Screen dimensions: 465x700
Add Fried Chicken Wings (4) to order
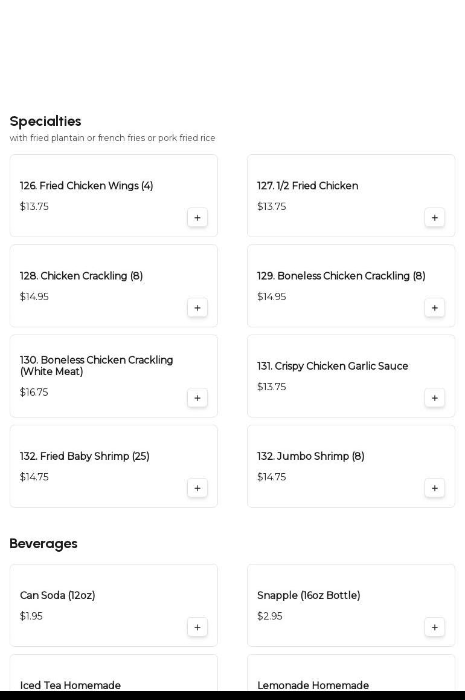(x=197, y=218)
